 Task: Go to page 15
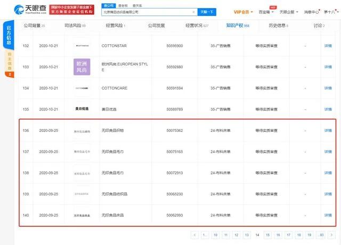267,235
